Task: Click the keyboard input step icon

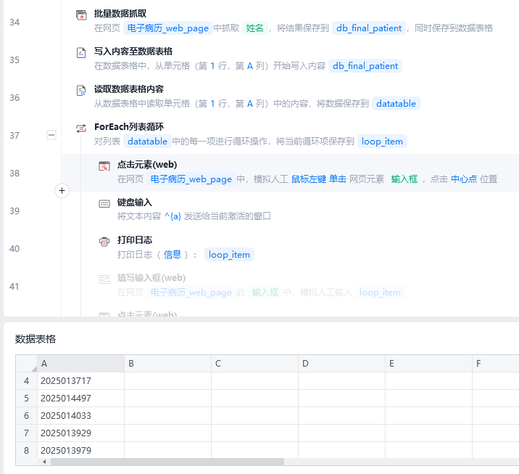Action: [x=104, y=203]
